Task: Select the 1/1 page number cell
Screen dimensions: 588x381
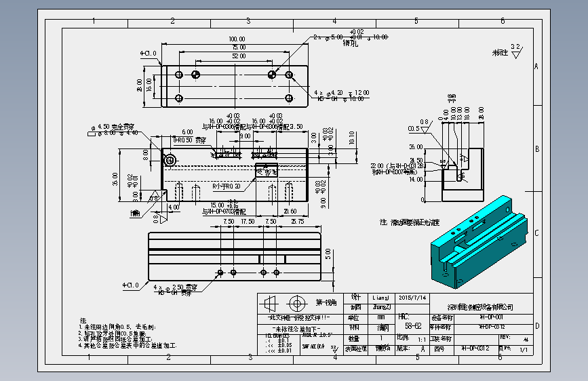Action: coord(524,350)
